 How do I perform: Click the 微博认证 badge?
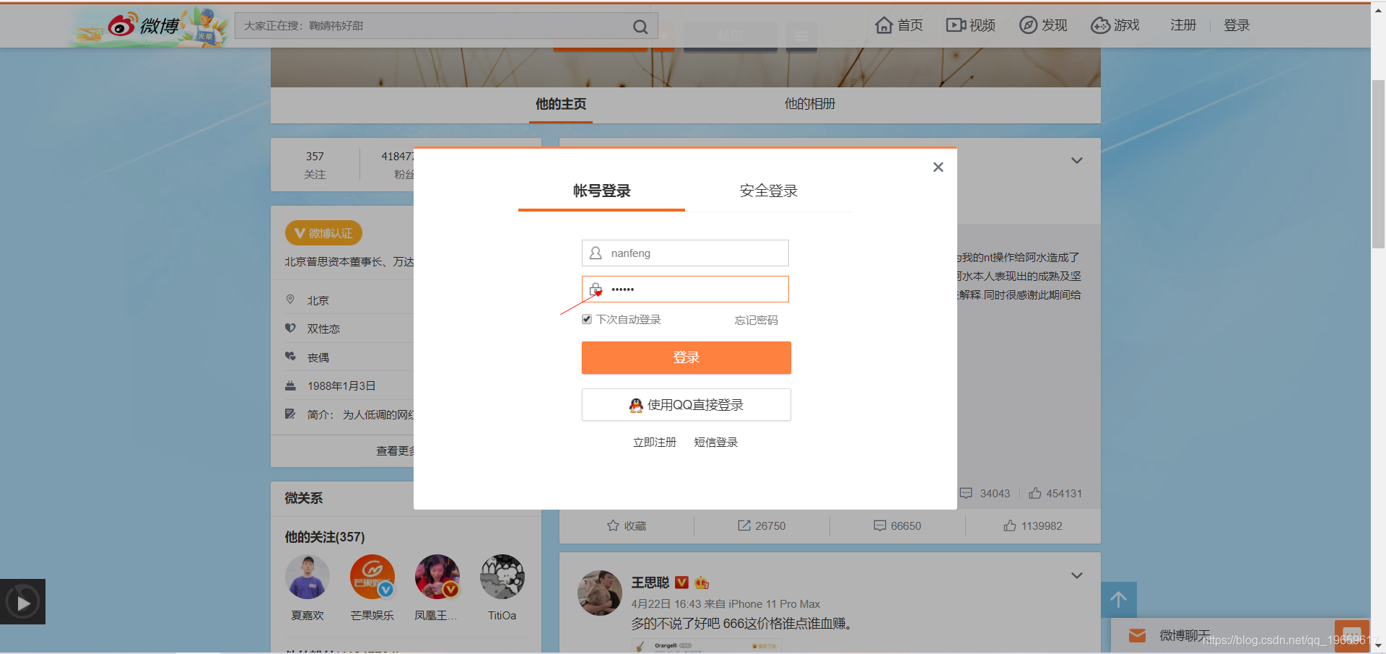tap(323, 233)
